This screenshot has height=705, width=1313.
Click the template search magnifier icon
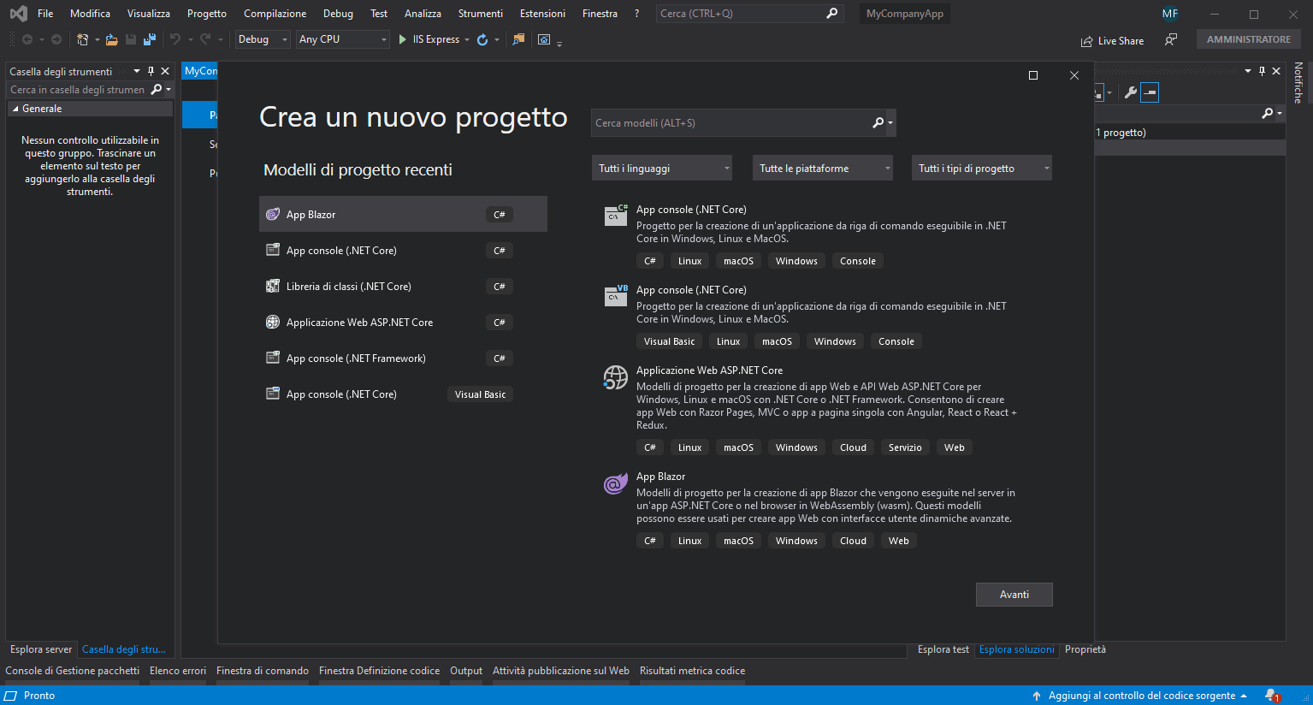[x=878, y=122]
